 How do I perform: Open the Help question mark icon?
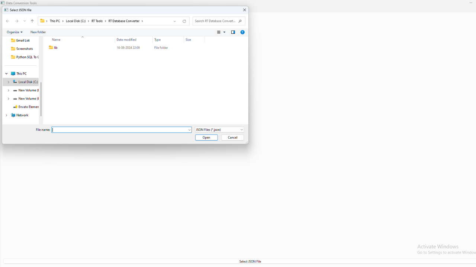(x=242, y=32)
